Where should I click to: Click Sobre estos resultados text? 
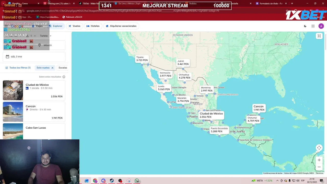click(50, 77)
